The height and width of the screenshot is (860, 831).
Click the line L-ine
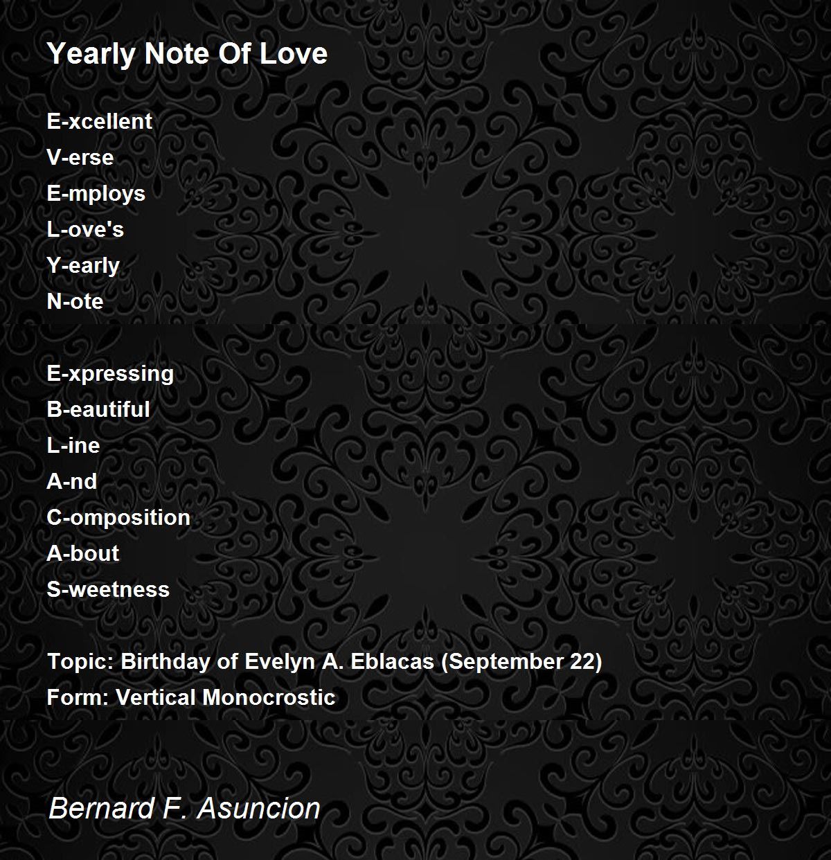(x=73, y=445)
